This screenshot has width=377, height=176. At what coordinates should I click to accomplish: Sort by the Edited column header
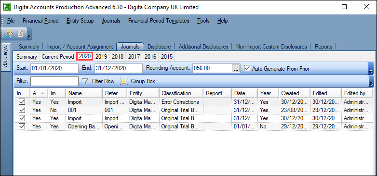pos(325,93)
